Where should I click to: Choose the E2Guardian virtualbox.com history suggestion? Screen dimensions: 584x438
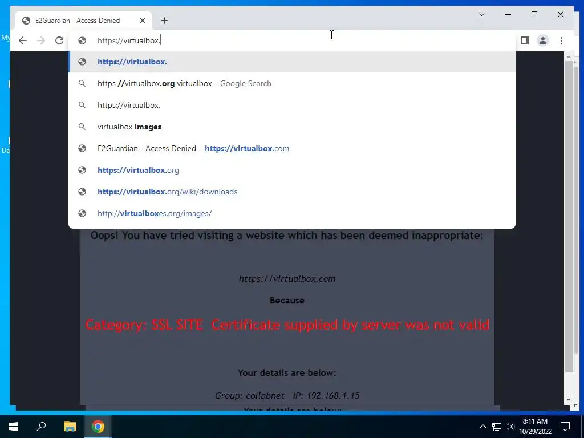pyautogui.click(x=292, y=148)
